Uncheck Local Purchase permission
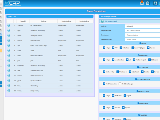This screenshot has height=120, width=160. (x=113, y=60)
